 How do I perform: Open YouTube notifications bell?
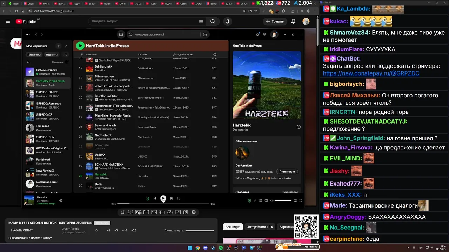293,21
